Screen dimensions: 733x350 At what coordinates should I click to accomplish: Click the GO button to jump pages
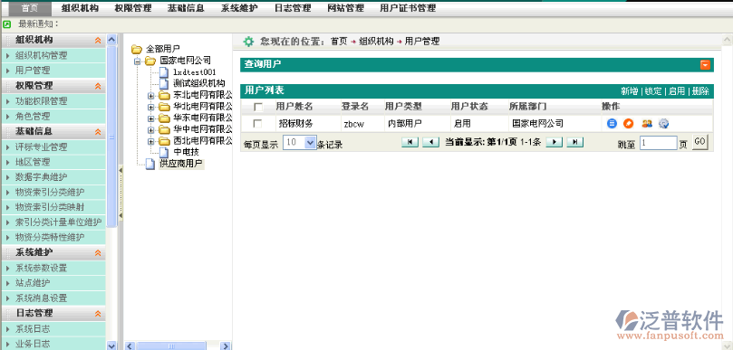pyautogui.click(x=699, y=142)
